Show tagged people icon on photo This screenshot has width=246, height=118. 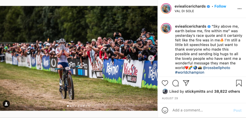pos(6,104)
